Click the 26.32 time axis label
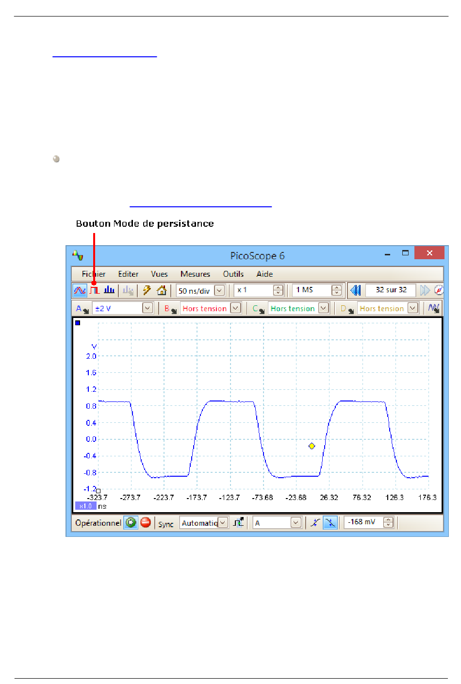The height and width of the screenshot is (684, 461). (x=329, y=498)
